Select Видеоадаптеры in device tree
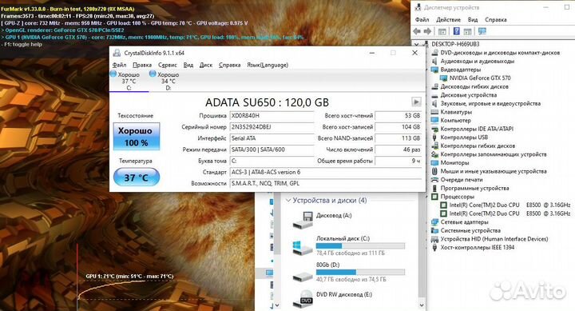 461,70
